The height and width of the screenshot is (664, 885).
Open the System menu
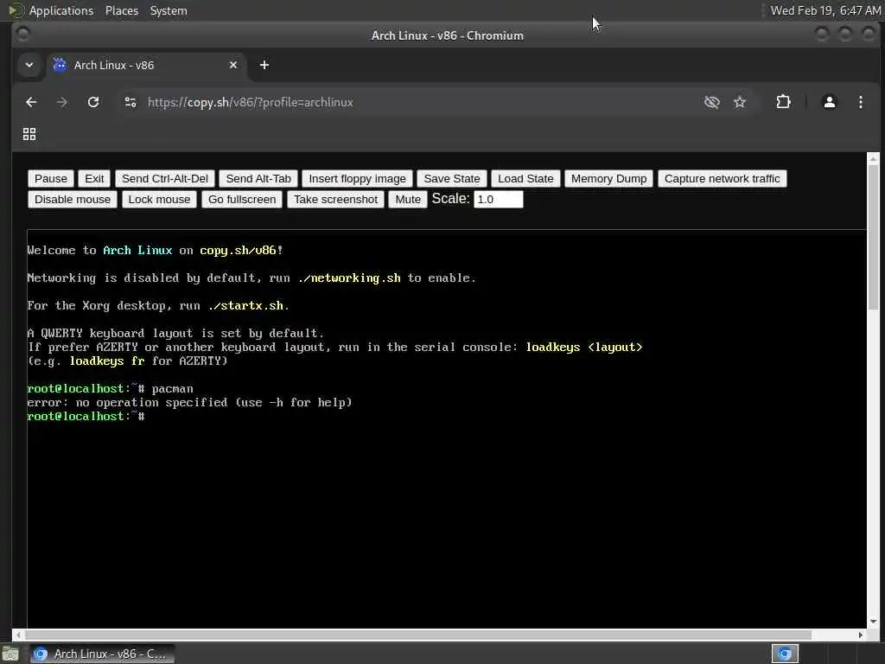click(169, 10)
